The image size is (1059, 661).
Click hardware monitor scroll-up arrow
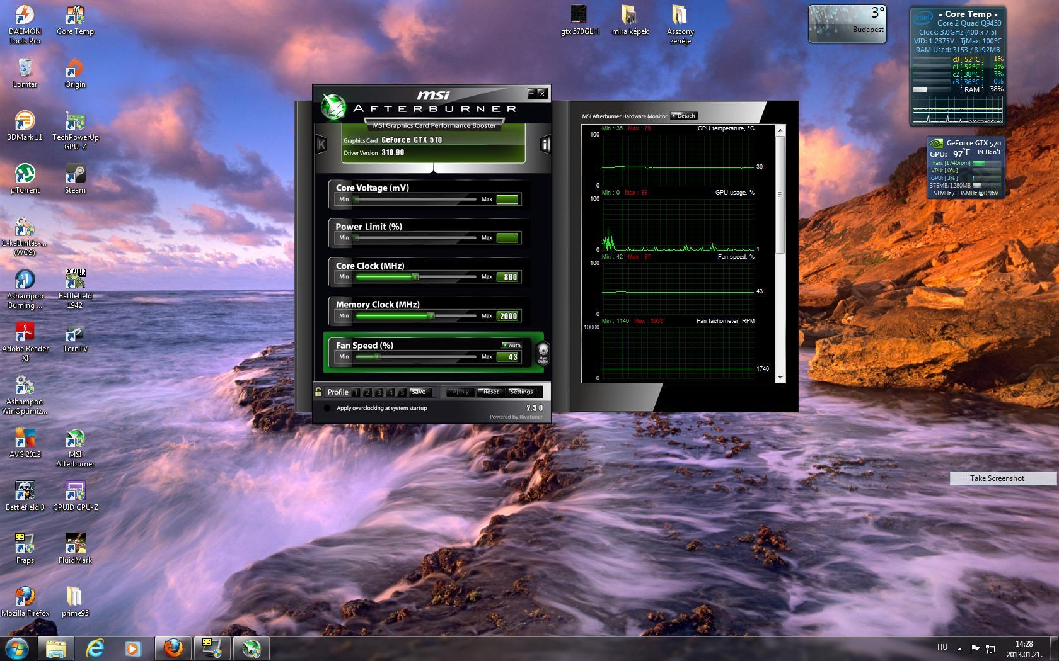780,130
